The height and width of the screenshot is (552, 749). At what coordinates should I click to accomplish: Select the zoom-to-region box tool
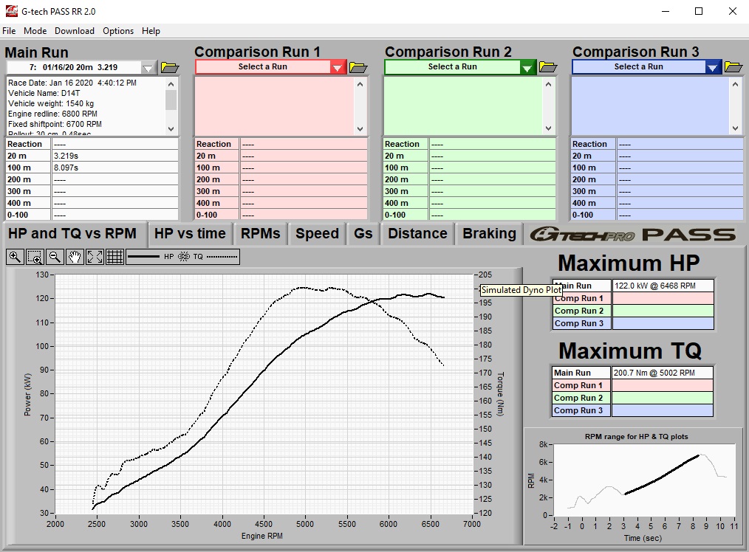35,257
